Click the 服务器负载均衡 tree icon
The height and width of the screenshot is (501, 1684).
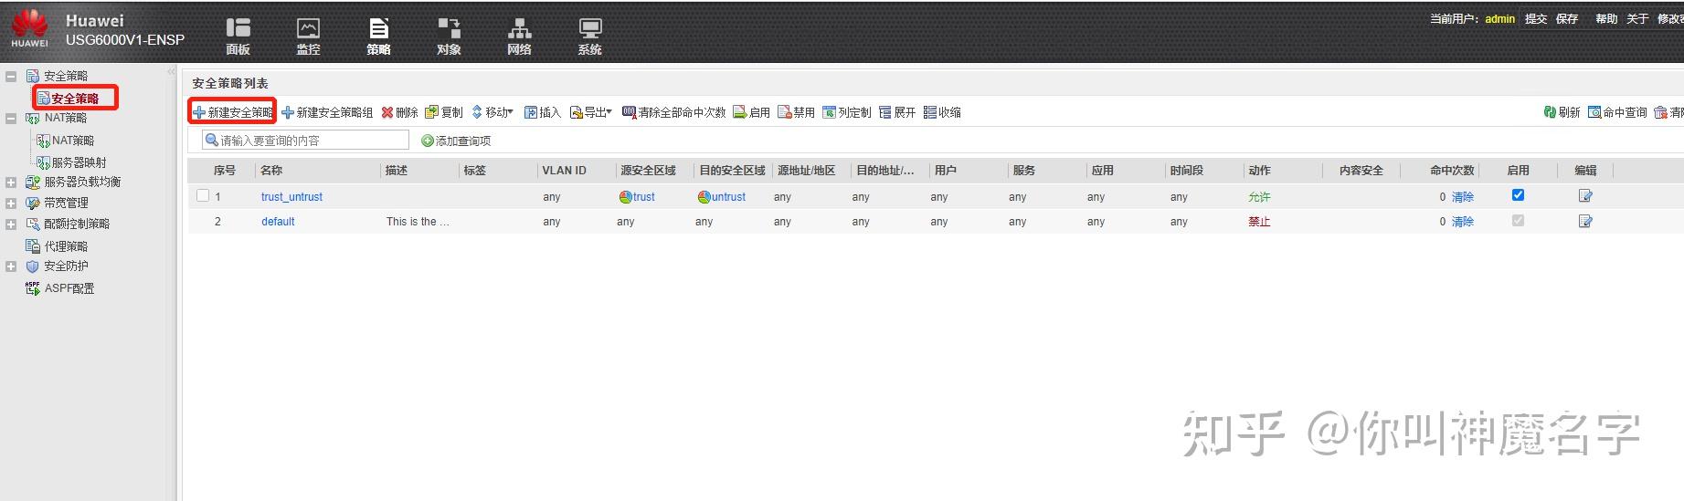[x=33, y=182]
